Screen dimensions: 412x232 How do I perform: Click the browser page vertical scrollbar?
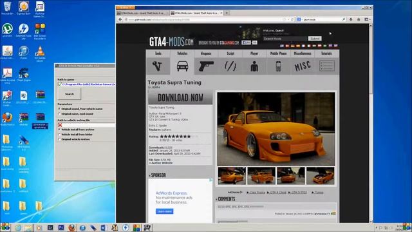tap(371, 123)
